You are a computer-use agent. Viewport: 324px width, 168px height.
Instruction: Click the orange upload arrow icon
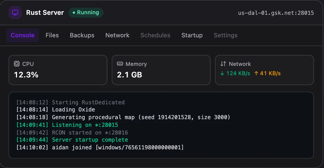coord(256,73)
